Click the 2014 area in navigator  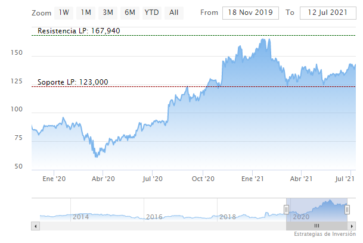(80, 217)
